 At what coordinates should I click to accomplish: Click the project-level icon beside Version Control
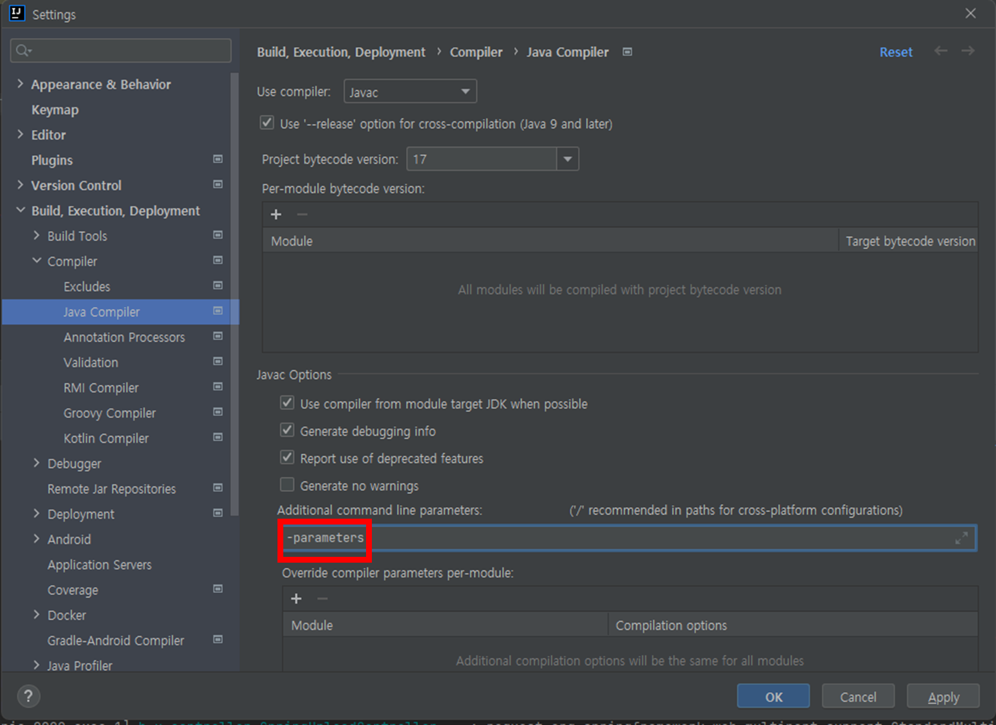pos(218,184)
